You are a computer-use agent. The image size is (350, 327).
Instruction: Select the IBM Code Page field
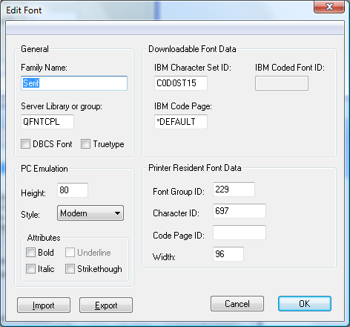pos(181,122)
